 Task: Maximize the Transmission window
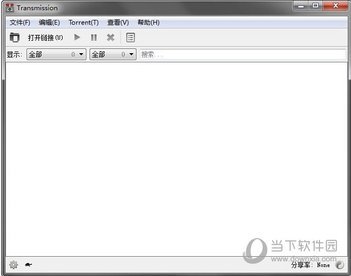[x=315, y=6]
